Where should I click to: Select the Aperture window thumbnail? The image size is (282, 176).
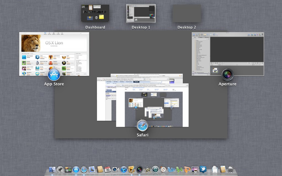228,54
